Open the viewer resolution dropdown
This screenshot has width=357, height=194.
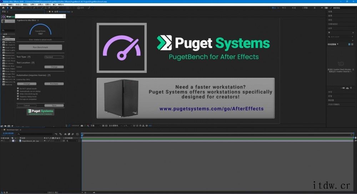(96, 126)
